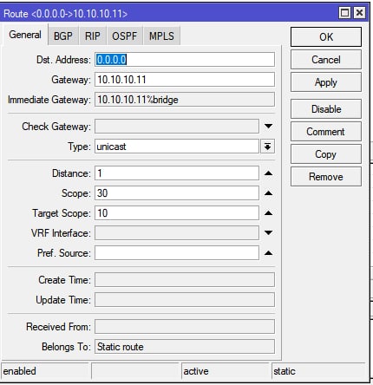
Task: Click the 'active' status bar text
Action: (196, 371)
